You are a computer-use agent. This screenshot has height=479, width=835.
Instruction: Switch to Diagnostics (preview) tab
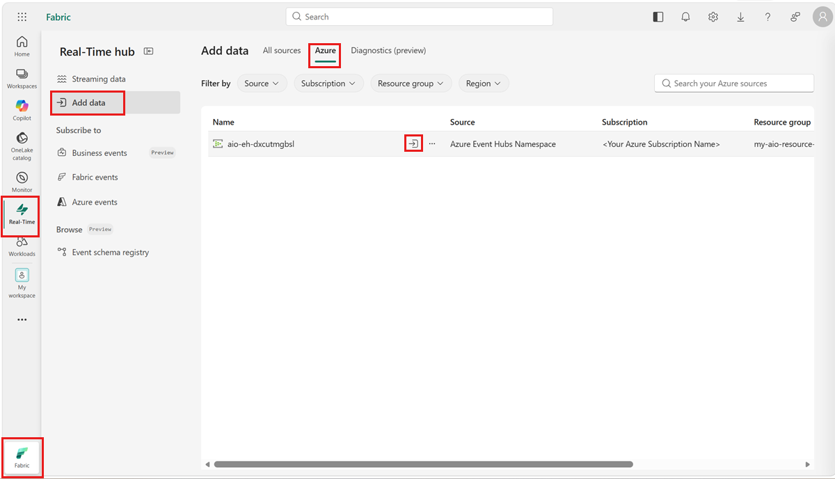(x=388, y=51)
